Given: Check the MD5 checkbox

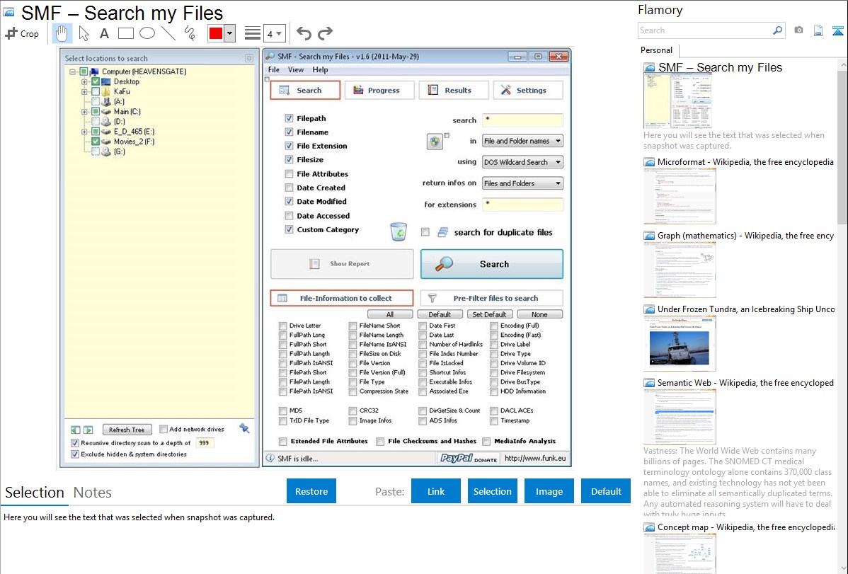Looking at the screenshot, I should pyautogui.click(x=283, y=411).
